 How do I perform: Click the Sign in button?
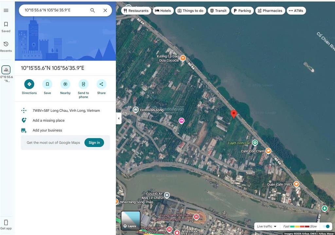click(x=94, y=143)
